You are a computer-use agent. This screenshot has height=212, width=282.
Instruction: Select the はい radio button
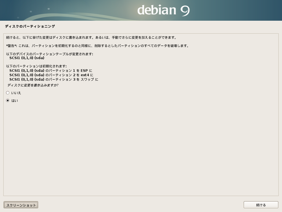coord(8,100)
